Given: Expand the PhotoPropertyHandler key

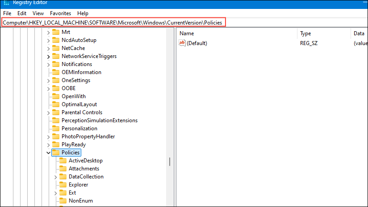Looking at the screenshot, I should (48, 137).
